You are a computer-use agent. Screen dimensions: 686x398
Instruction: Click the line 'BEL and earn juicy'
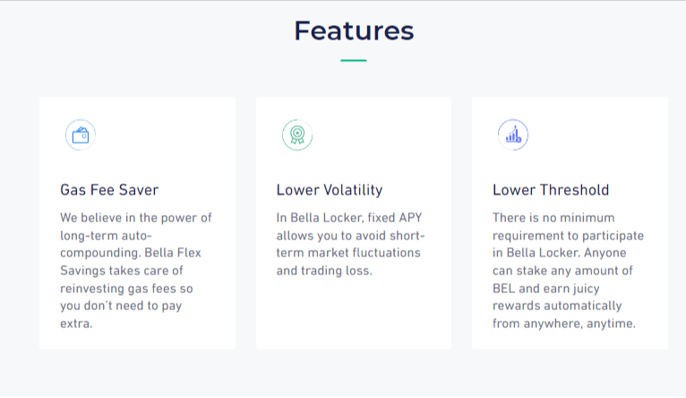[x=546, y=289]
